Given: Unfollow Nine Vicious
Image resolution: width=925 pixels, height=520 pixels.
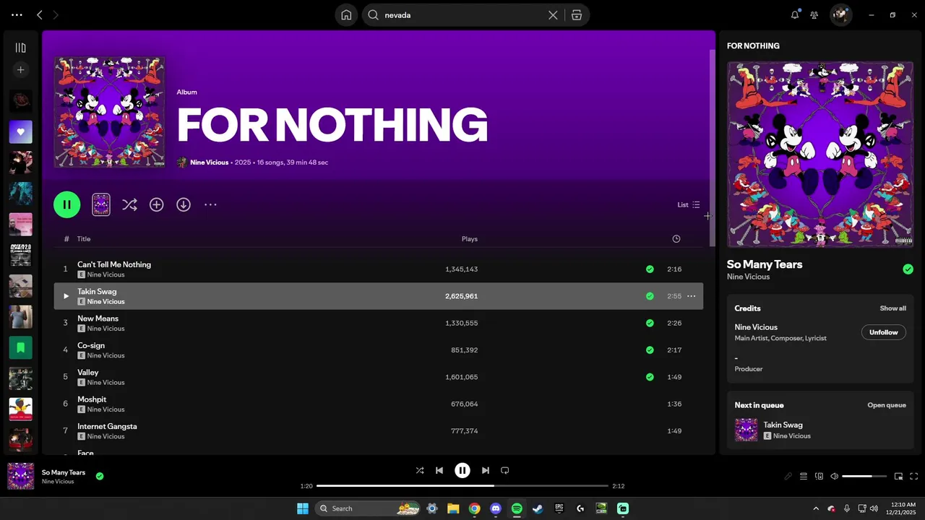Looking at the screenshot, I should click(883, 332).
